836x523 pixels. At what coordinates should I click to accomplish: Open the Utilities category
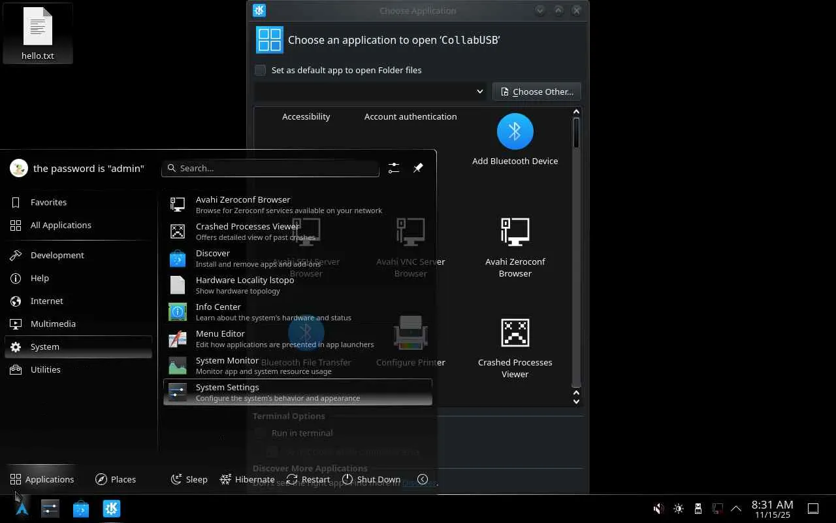tap(78, 370)
